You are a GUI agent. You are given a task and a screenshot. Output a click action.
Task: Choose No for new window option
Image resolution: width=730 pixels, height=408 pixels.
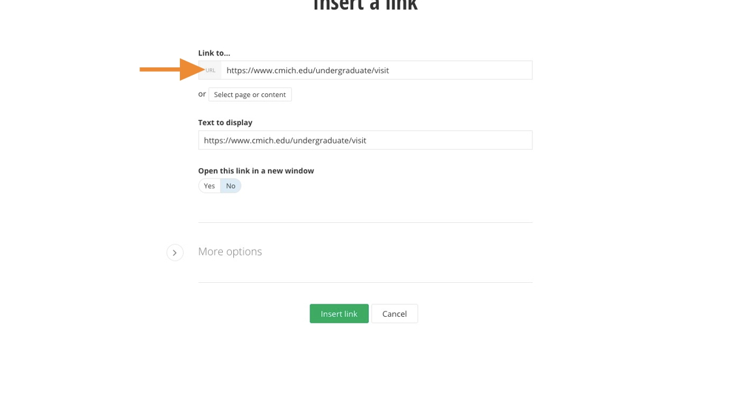pos(231,186)
